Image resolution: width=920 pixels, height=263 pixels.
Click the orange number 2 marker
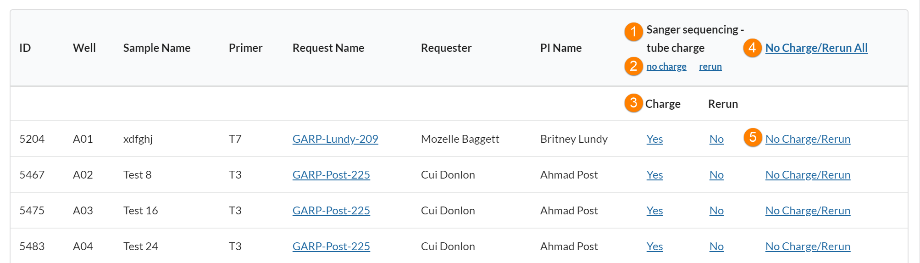(633, 66)
